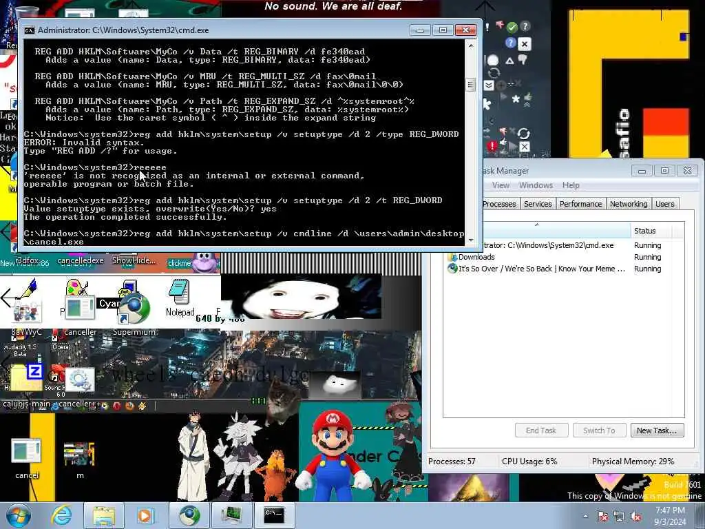
Task: Click the 'clickme' desktop label
Action: [179, 263]
